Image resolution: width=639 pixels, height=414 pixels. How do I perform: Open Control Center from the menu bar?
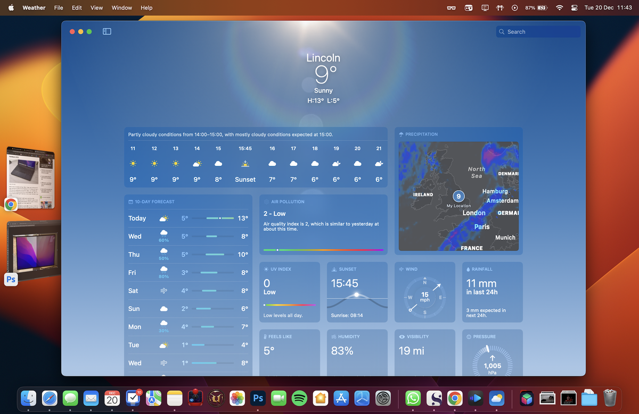(574, 7)
